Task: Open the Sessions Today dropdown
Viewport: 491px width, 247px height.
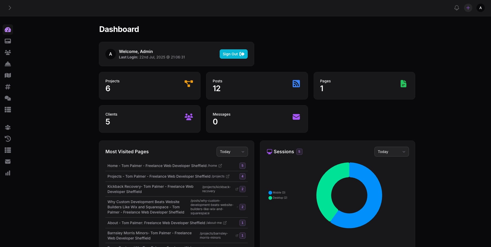Action: (391, 152)
